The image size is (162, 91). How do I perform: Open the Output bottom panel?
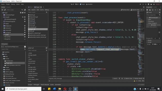(x=30, y=85)
